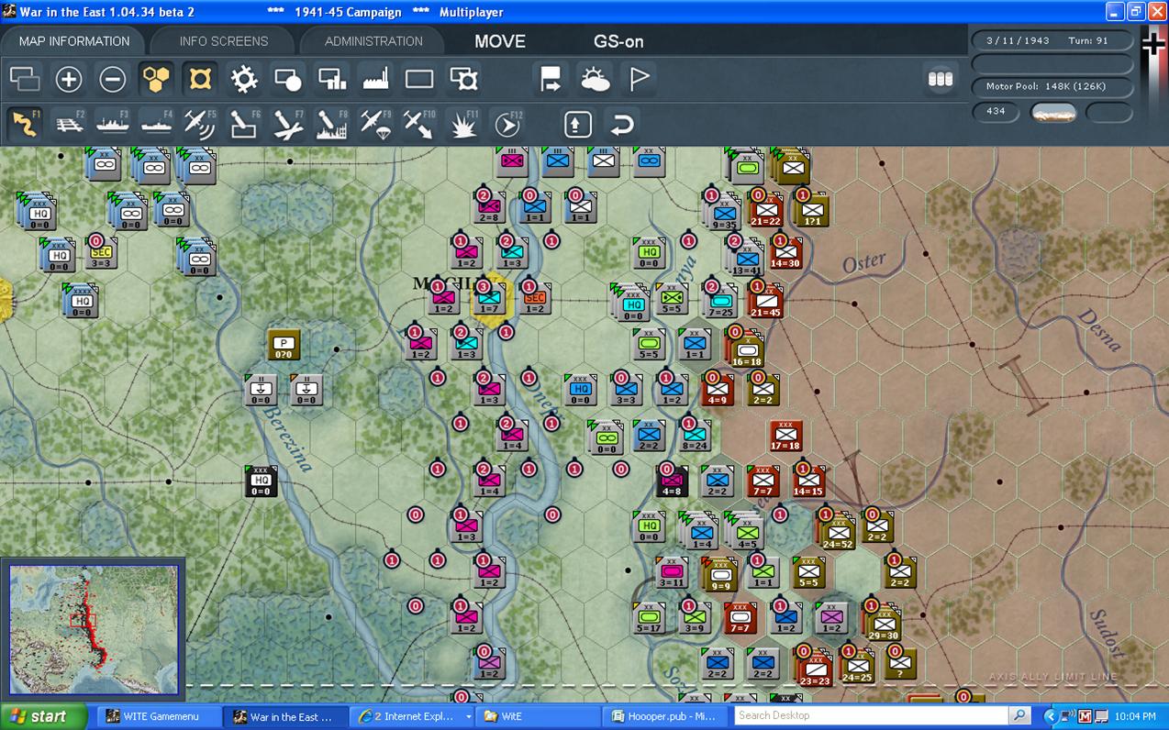Select the F7 bomb airfield icon
The height and width of the screenshot is (730, 1169).
coord(288,124)
